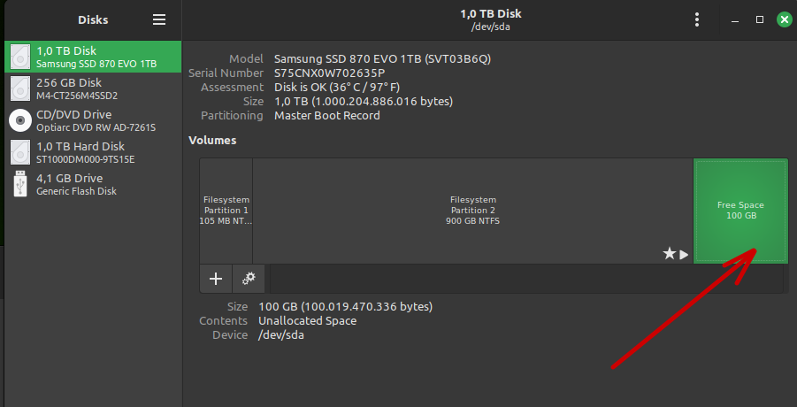797x407 pixels.
Task: Maximize the Disks window
Action: click(760, 19)
